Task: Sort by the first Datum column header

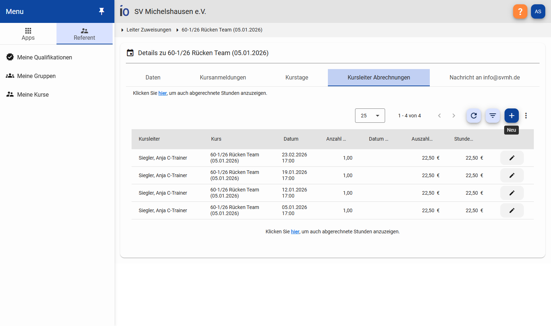Action: (x=291, y=139)
